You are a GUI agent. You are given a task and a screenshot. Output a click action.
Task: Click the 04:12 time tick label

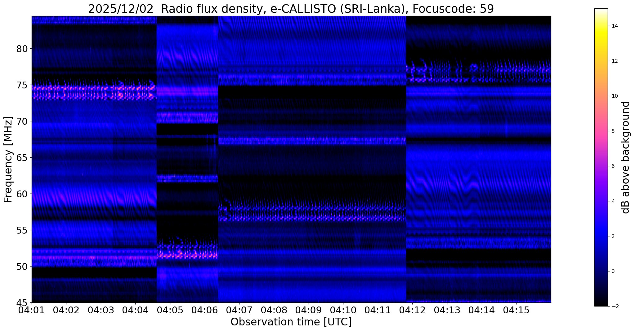[413, 310]
